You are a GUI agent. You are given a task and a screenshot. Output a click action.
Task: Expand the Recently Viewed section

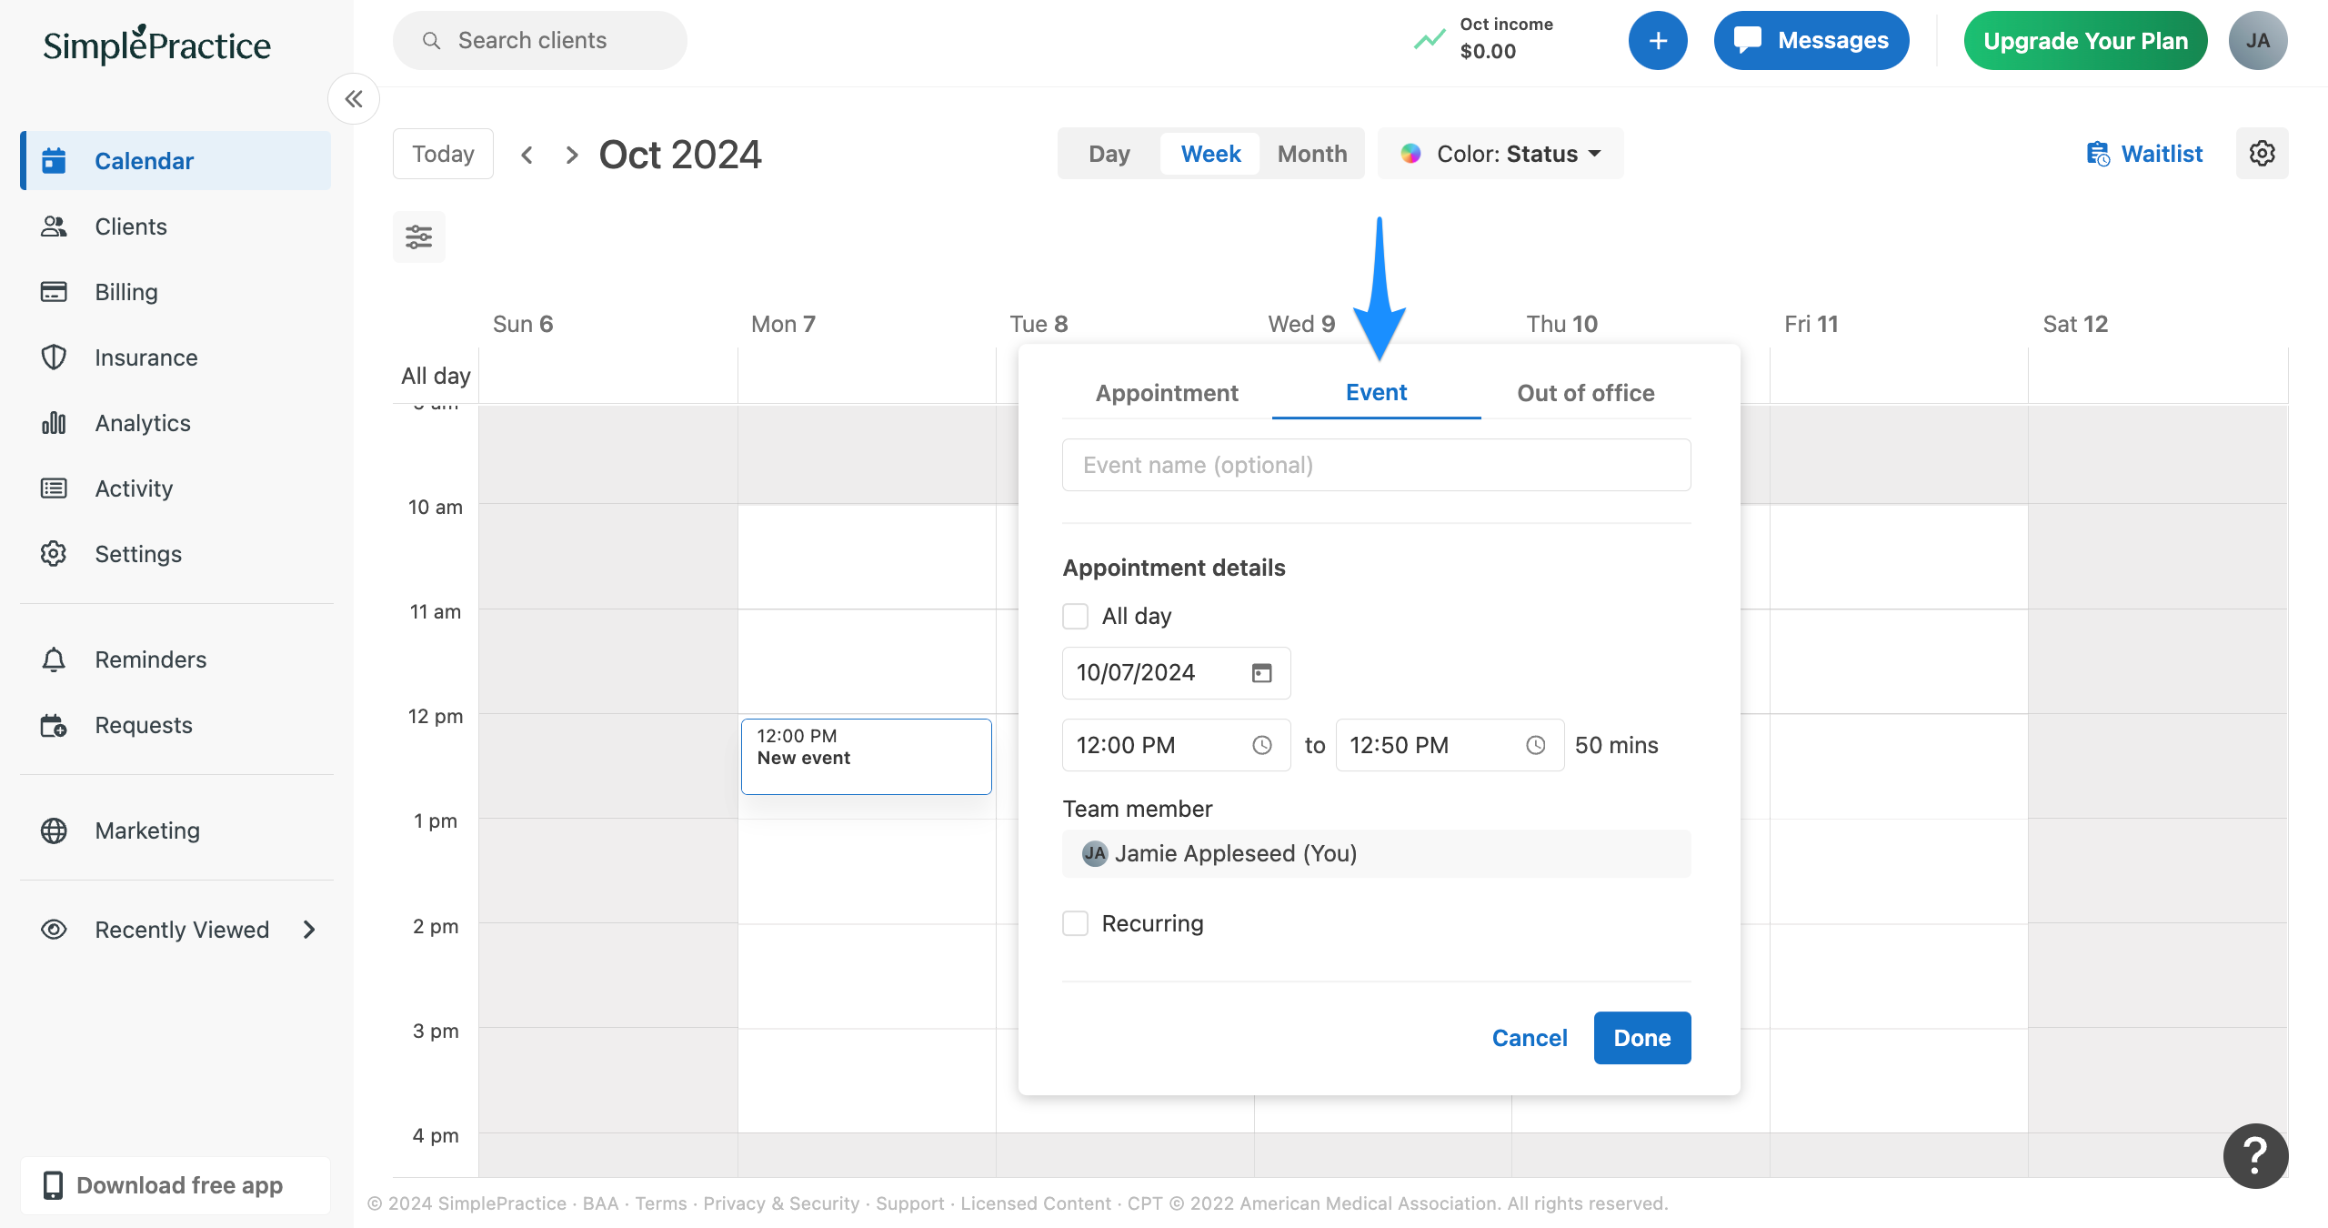pyautogui.click(x=309, y=930)
